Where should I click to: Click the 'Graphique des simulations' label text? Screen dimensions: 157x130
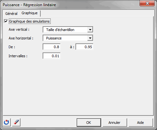29,21
